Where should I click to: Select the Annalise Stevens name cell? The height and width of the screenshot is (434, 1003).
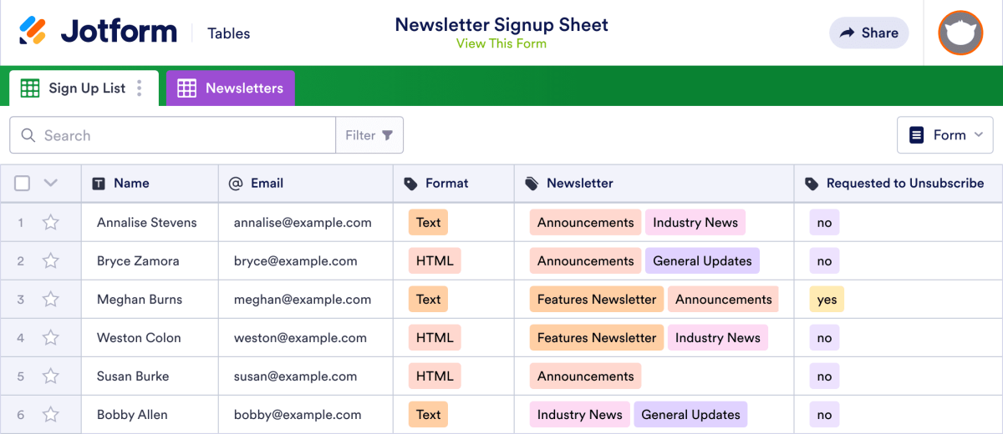point(150,222)
